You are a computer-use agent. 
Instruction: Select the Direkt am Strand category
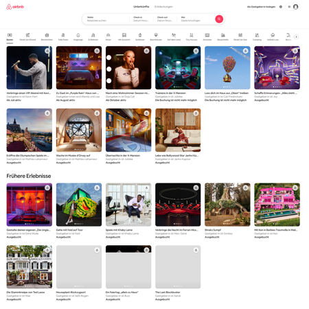[27, 37]
